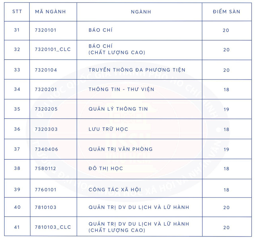Image resolution: width=255 pixels, height=240 pixels.
Task: Select the CÔNG TÁC XÃ HỘI cell
Action: (x=115, y=190)
